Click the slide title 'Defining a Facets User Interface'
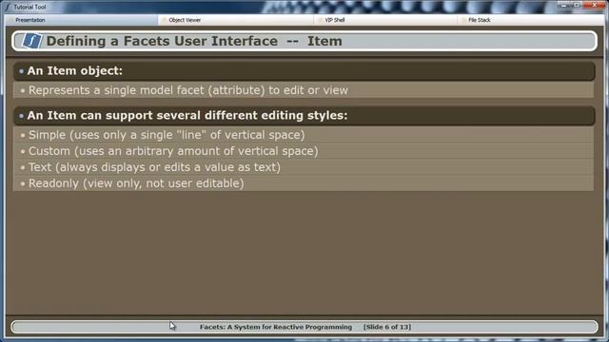Image resolution: width=609 pixels, height=342 pixels. click(x=162, y=41)
